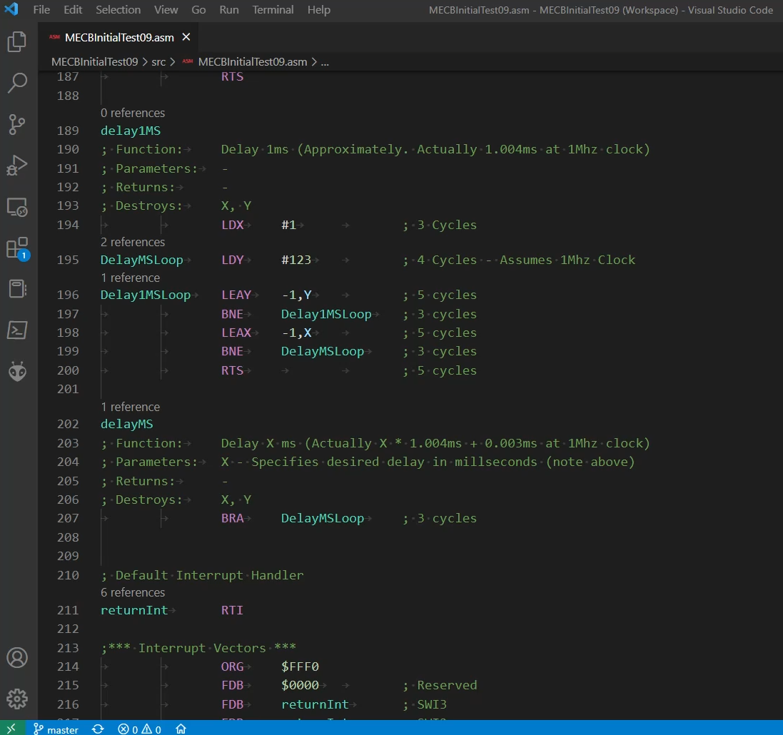The width and height of the screenshot is (783, 735).
Task: Open the Selection menu
Action: click(x=118, y=10)
